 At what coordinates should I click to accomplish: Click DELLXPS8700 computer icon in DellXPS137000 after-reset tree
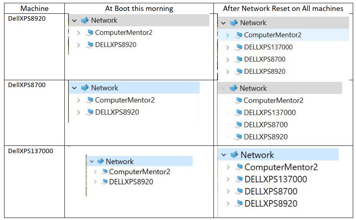(239, 191)
